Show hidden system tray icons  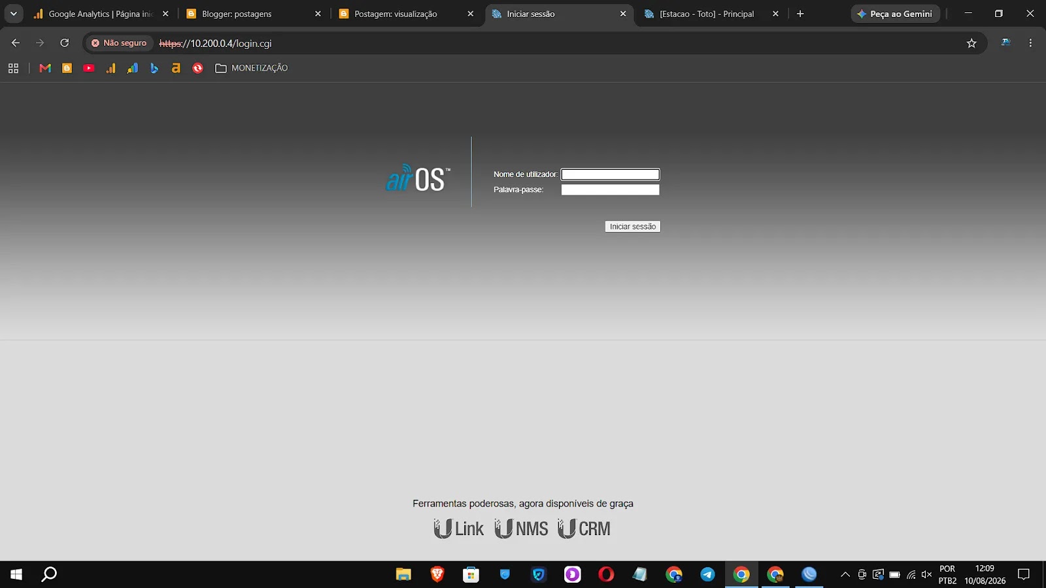pos(845,575)
